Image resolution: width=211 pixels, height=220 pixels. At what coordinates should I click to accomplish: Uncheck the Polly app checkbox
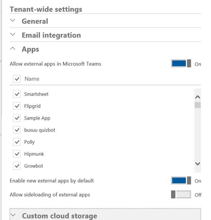17,142
